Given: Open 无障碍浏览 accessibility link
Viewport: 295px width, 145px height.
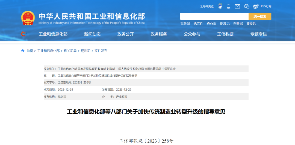Looking at the screenshot, I should 206,6.
